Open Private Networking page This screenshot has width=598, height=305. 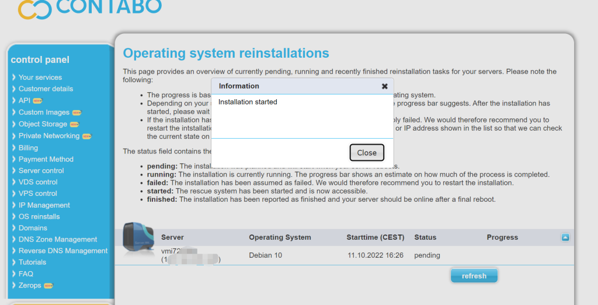(49, 136)
